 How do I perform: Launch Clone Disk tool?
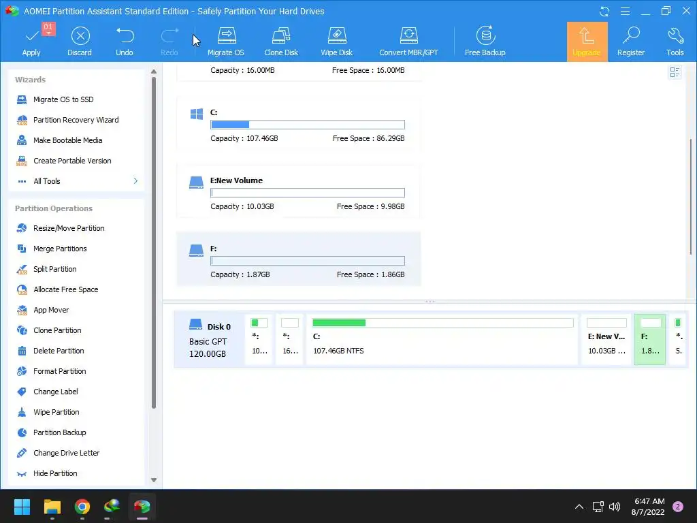[x=281, y=42]
